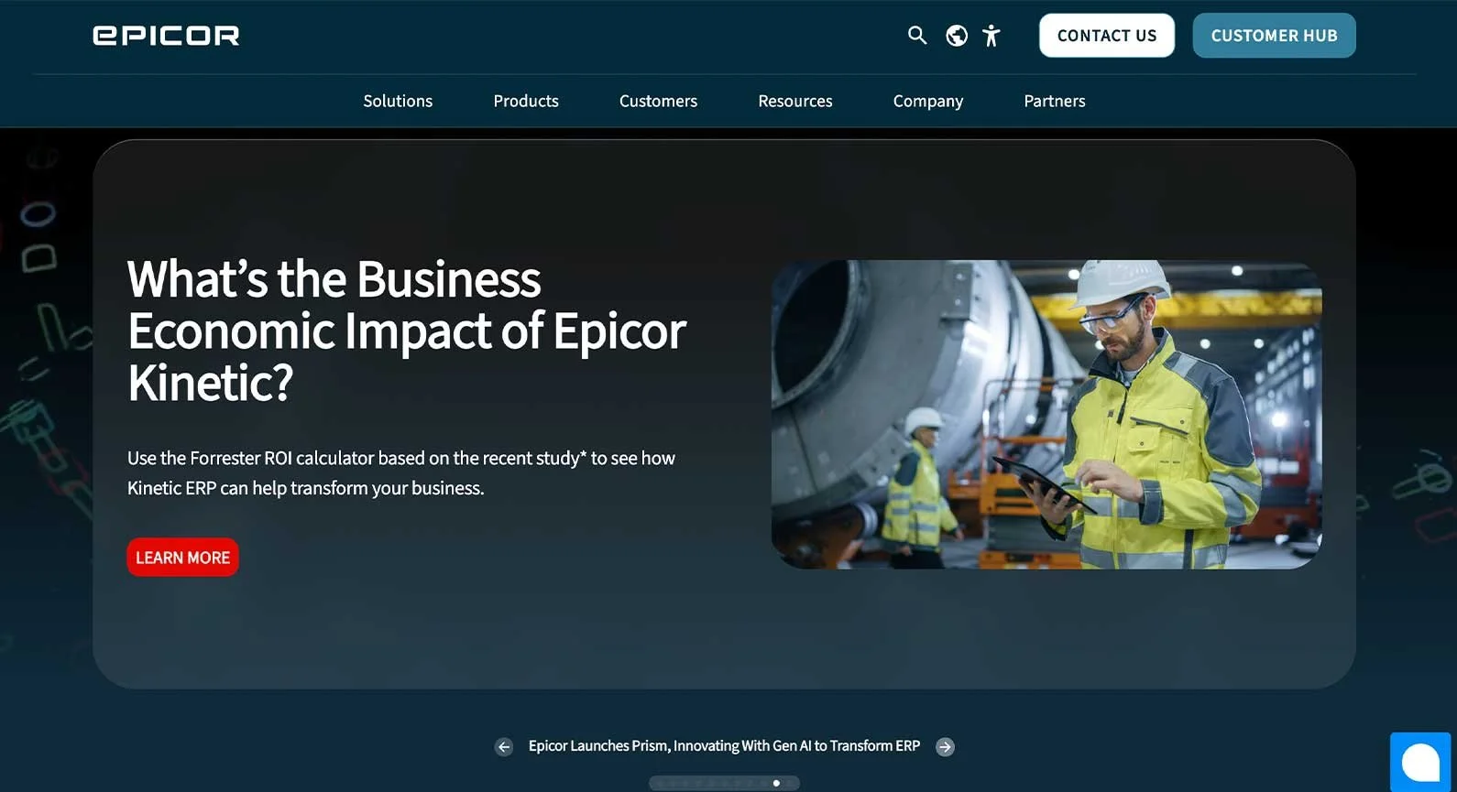The width and height of the screenshot is (1457, 792).
Task: Open the Solutions menu
Action: (x=398, y=101)
